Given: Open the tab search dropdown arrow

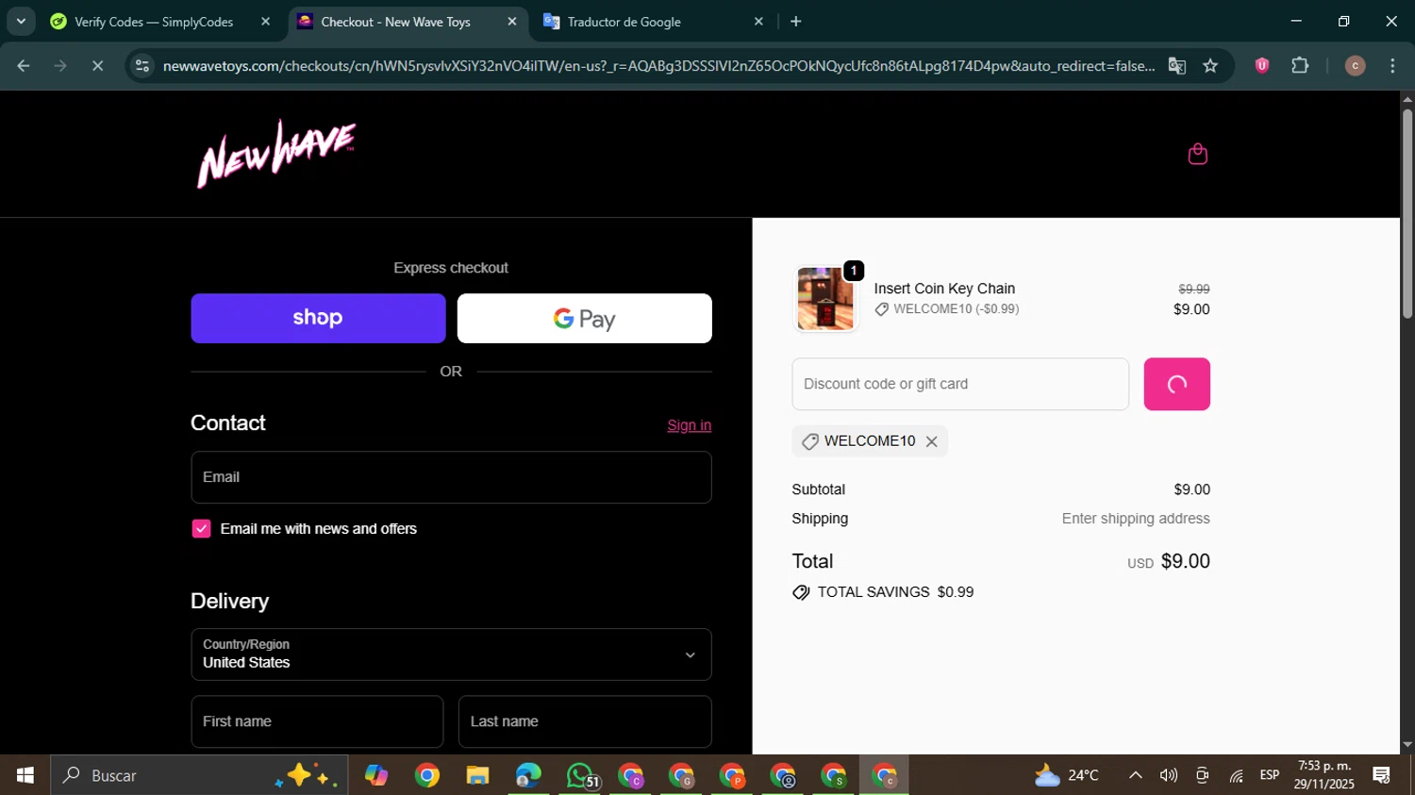Looking at the screenshot, I should [21, 22].
